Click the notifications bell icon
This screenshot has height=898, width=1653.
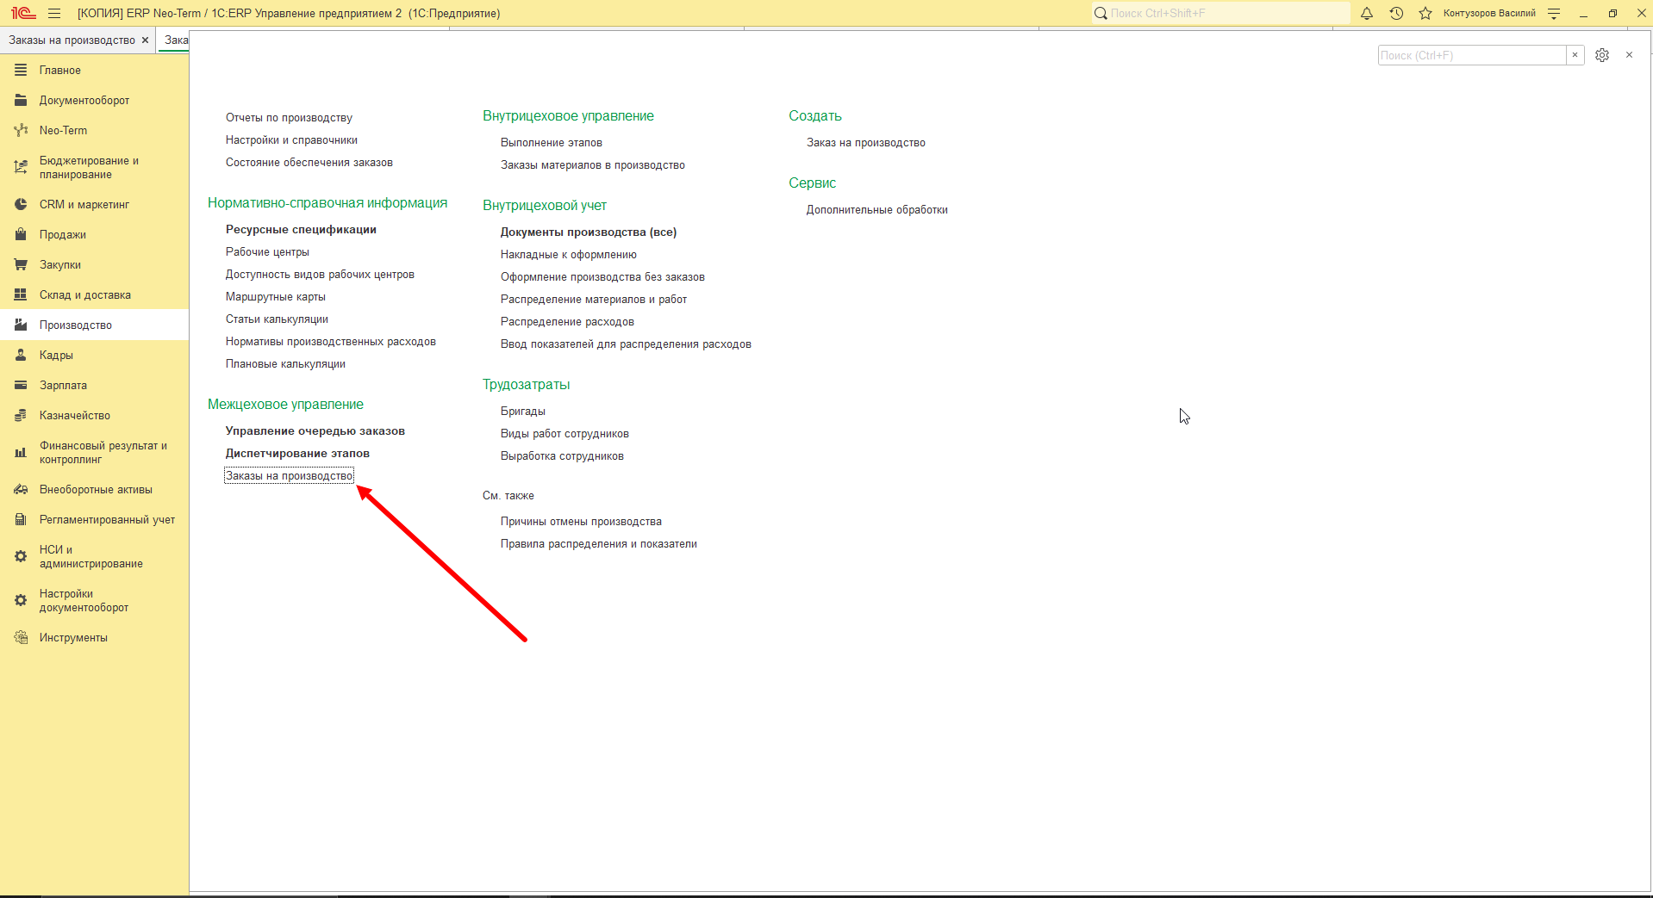(x=1367, y=13)
